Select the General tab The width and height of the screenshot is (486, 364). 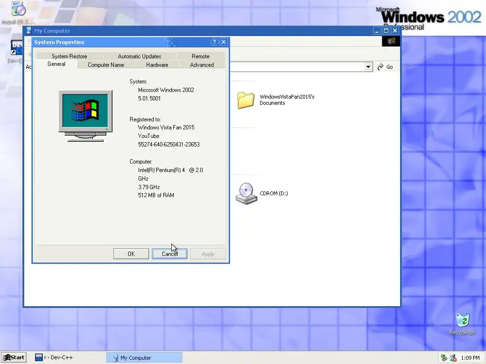pos(56,64)
